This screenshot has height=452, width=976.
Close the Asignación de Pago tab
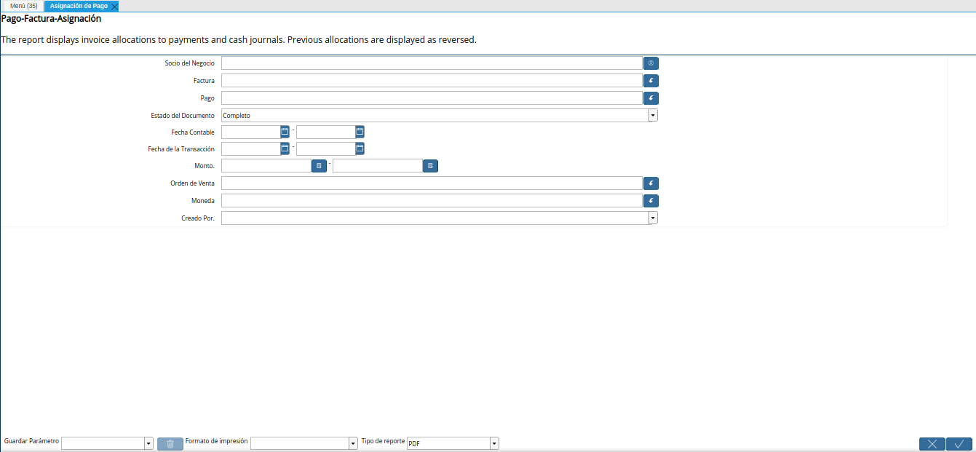click(x=114, y=6)
